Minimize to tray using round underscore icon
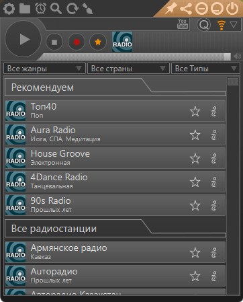The height and width of the screenshot is (302, 243). click(217, 9)
